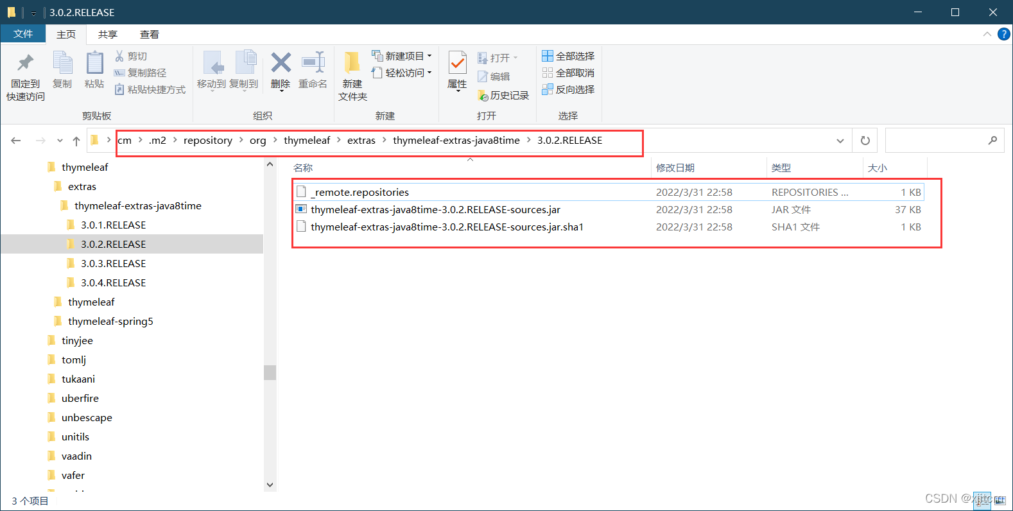1013x511 pixels.
Task: Click the search magnifier icon
Action: point(992,141)
